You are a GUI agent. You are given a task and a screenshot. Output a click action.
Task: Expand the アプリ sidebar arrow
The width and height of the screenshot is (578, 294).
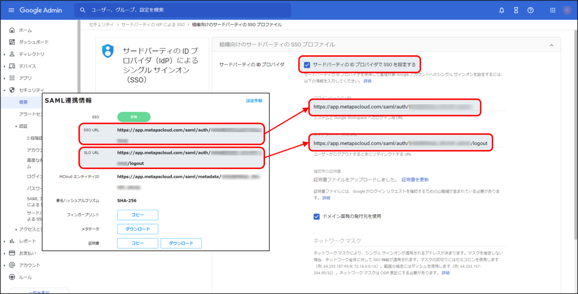tap(5, 78)
